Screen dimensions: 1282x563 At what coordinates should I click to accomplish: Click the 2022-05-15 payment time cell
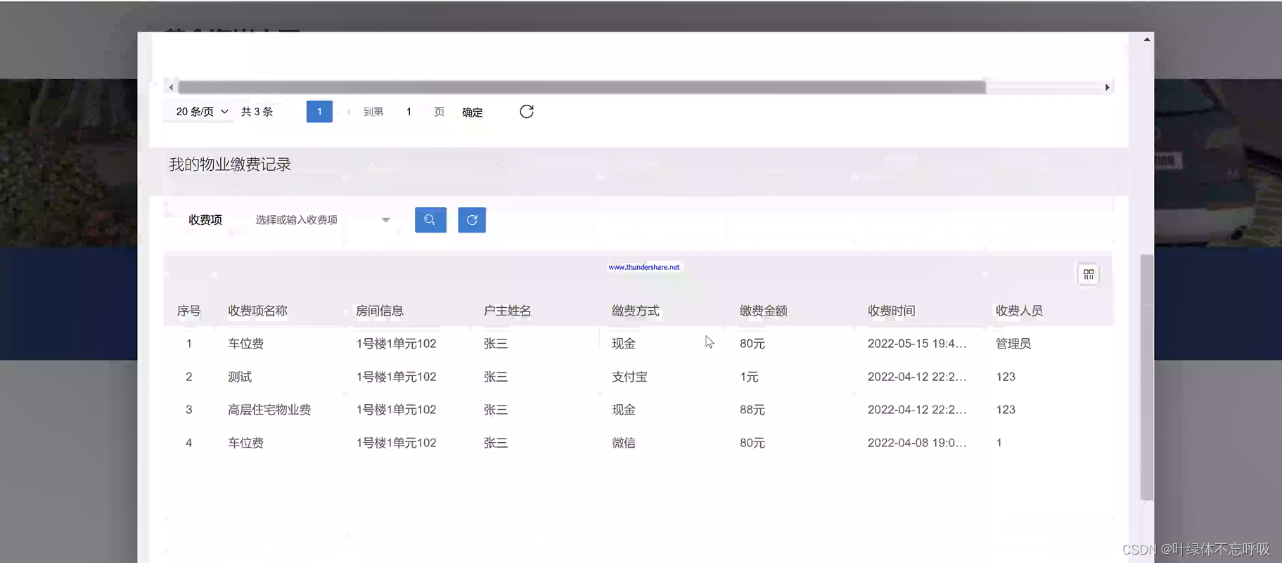pyautogui.click(x=917, y=344)
